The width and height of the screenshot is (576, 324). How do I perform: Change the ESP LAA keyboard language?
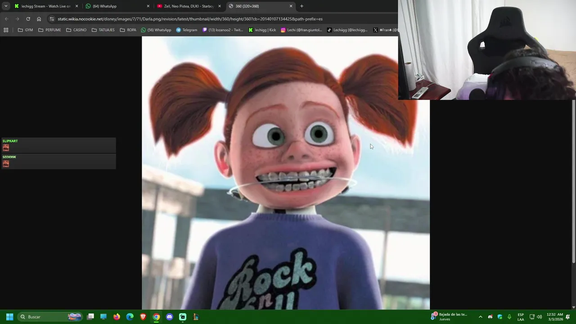[x=521, y=317]
